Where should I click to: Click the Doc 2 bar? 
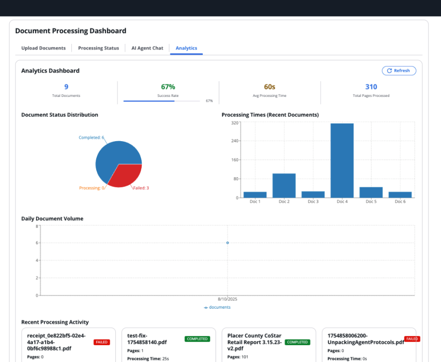284,186
